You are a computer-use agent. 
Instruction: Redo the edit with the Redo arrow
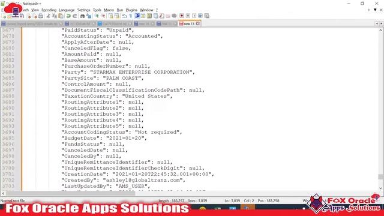[74, 16]
